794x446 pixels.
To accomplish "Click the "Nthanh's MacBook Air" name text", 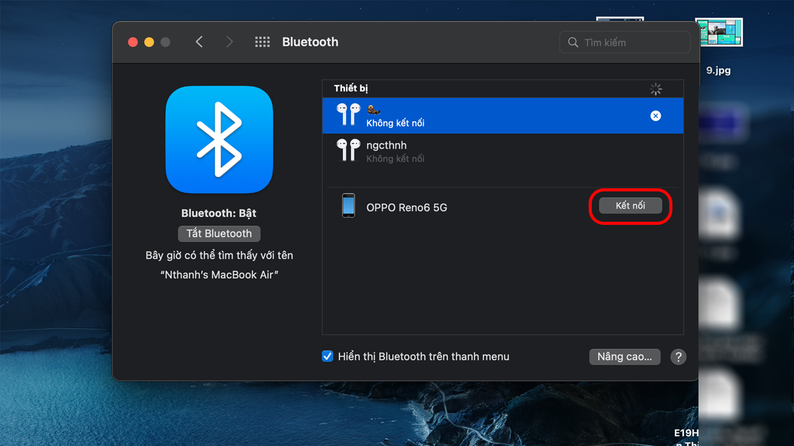I will (219, 274).
